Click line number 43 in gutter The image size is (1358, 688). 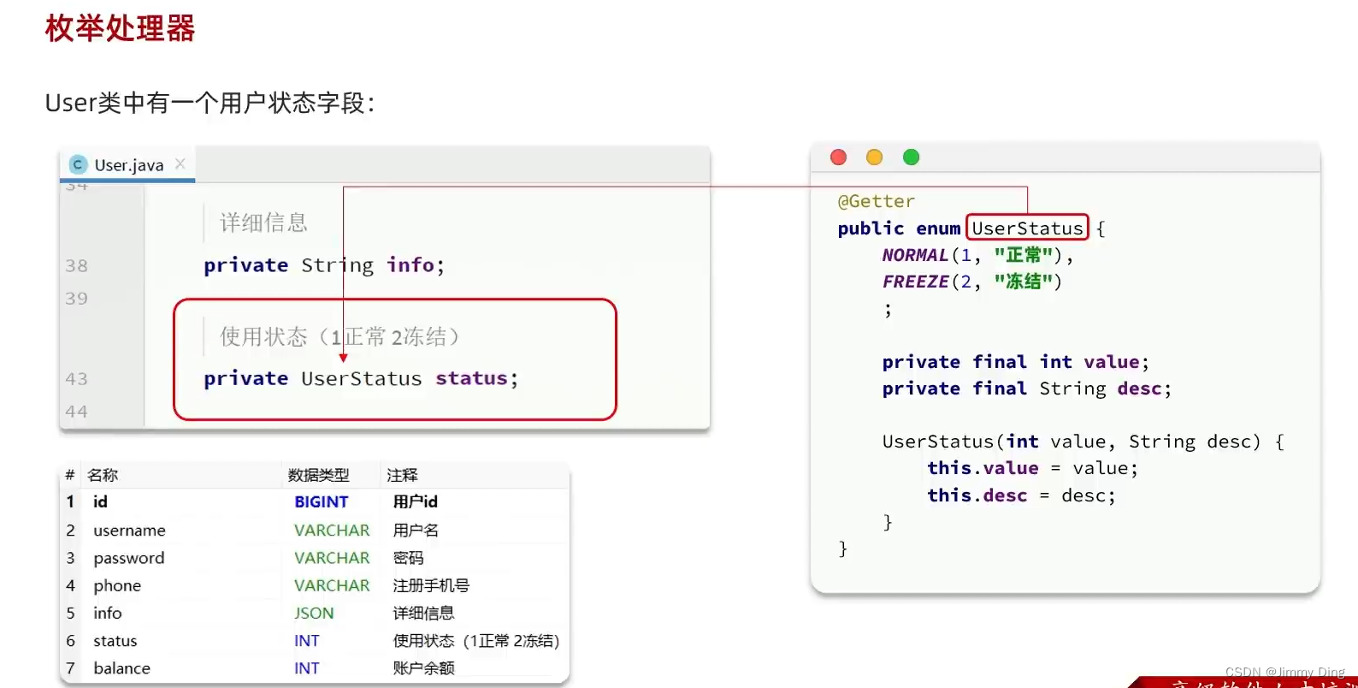click(x=76, y=379)
